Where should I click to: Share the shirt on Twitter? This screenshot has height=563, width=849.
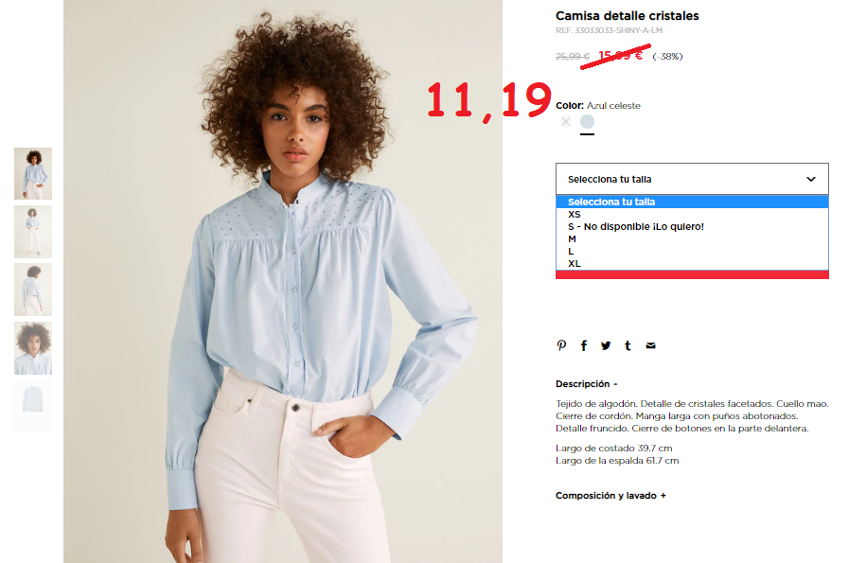point(606,345)
